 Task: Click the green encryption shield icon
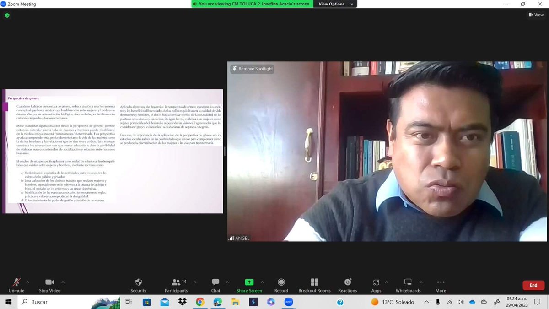click(7, 15)
